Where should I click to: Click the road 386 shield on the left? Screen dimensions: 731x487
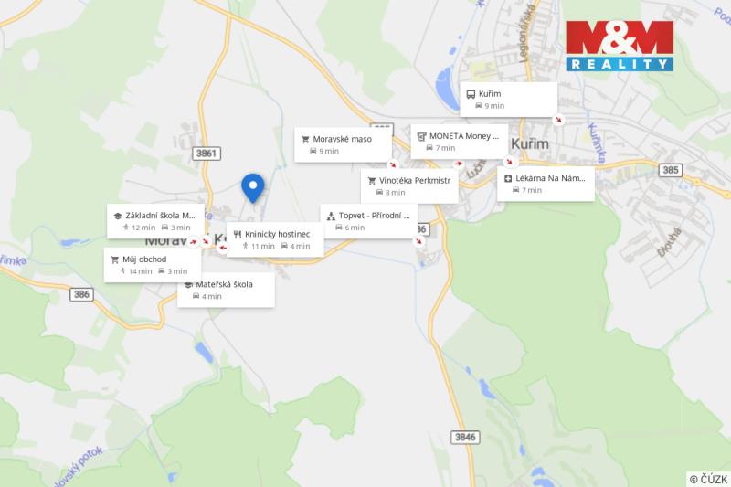(81, 294)
